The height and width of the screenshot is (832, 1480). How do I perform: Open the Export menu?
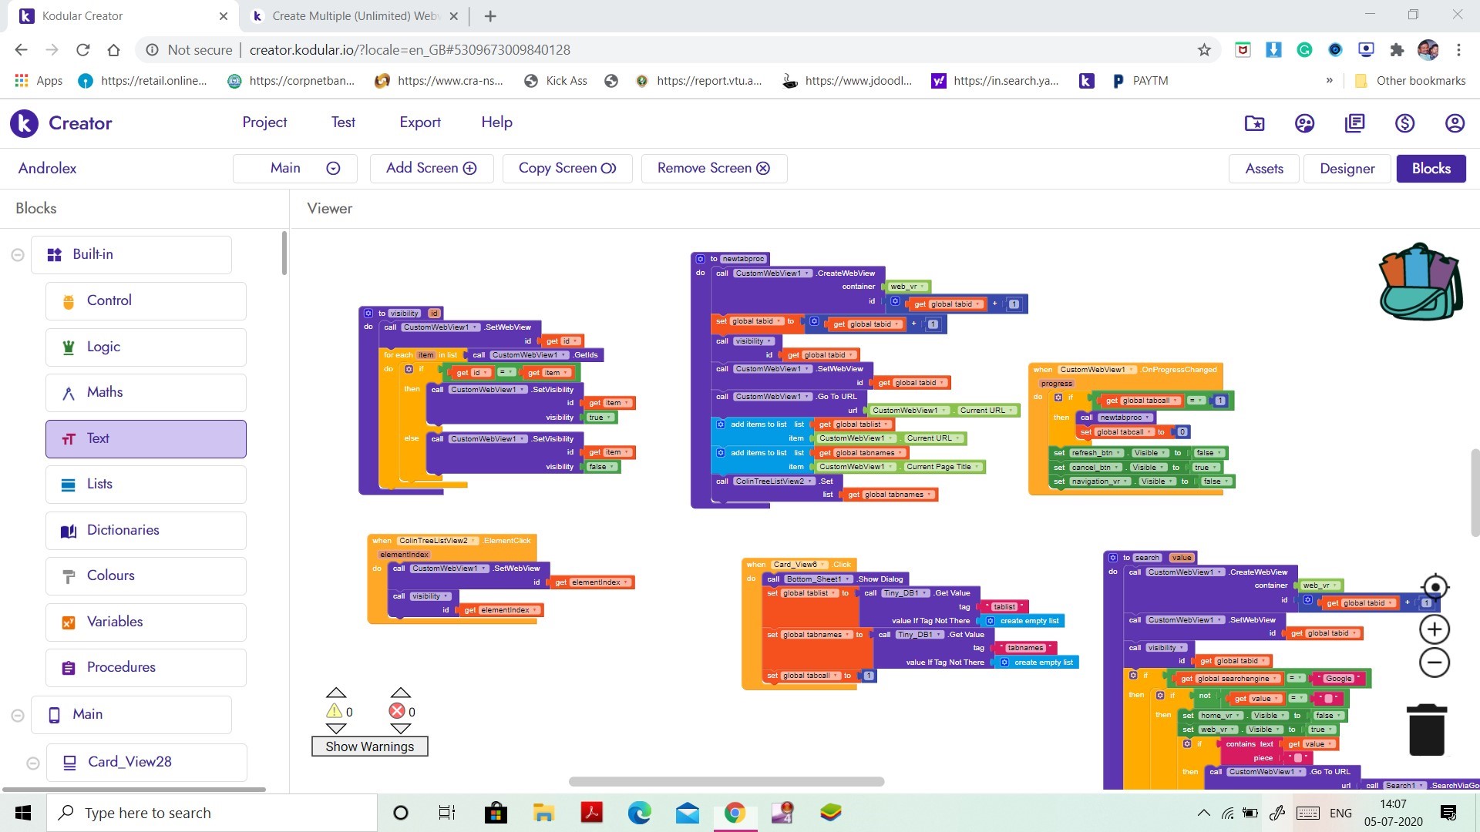point(420,122)
